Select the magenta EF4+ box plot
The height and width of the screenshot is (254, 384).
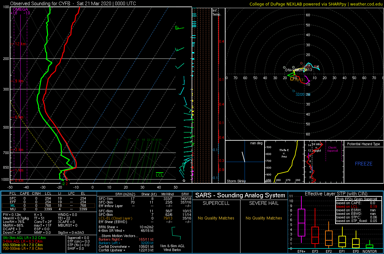[301, 220]
